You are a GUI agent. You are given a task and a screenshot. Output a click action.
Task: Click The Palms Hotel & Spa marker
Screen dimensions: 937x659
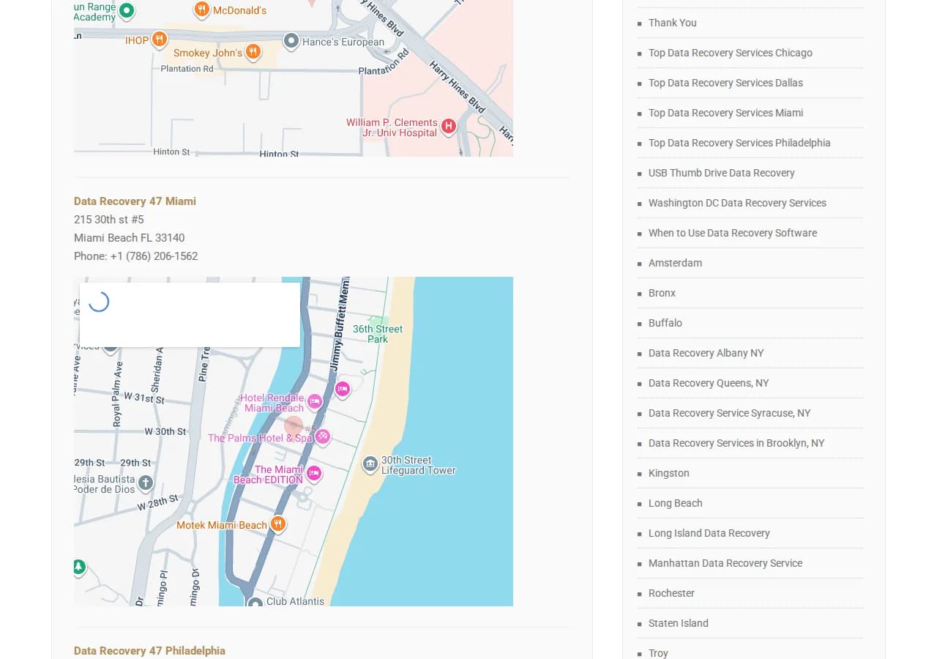pyautogui.click(x=323, y=436)
